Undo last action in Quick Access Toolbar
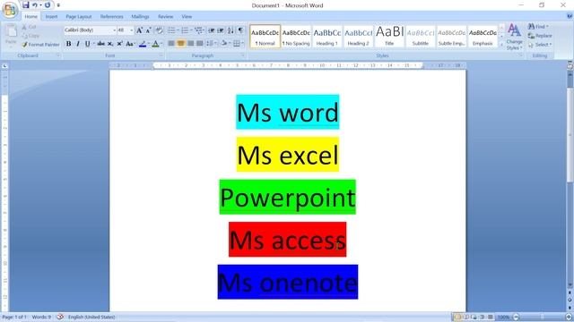Image resolution: width=574 pixels, height=322 pixels. [x=35, y=5]
